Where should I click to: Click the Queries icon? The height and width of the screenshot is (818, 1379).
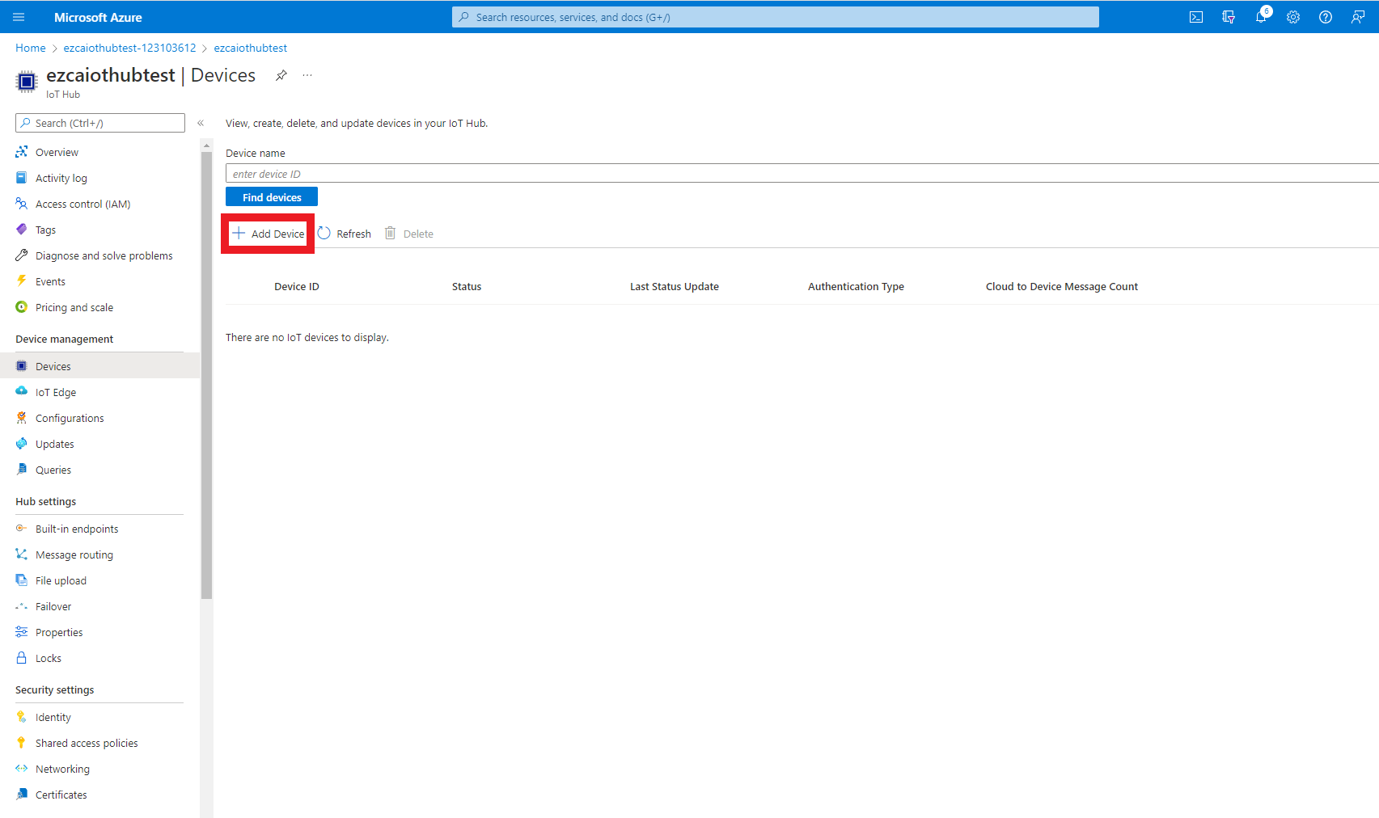22,470
